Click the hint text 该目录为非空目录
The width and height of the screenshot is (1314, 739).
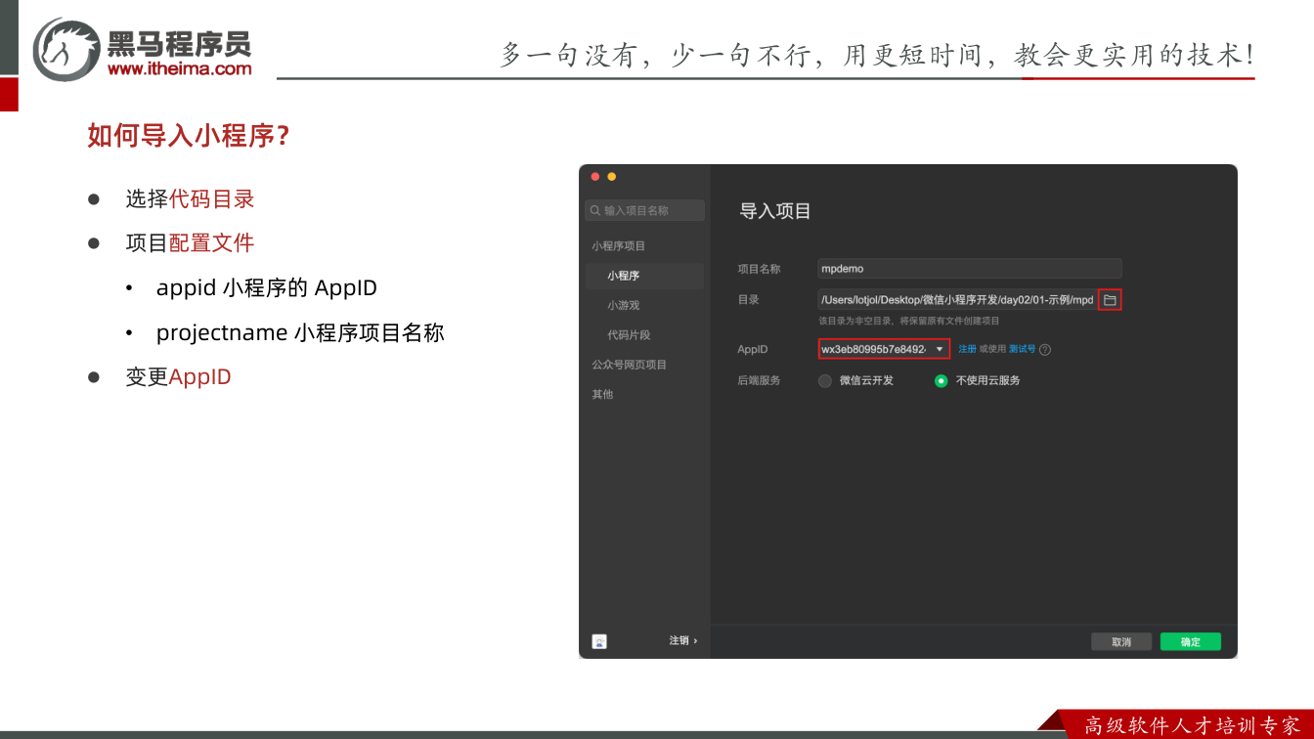[909, 321]
